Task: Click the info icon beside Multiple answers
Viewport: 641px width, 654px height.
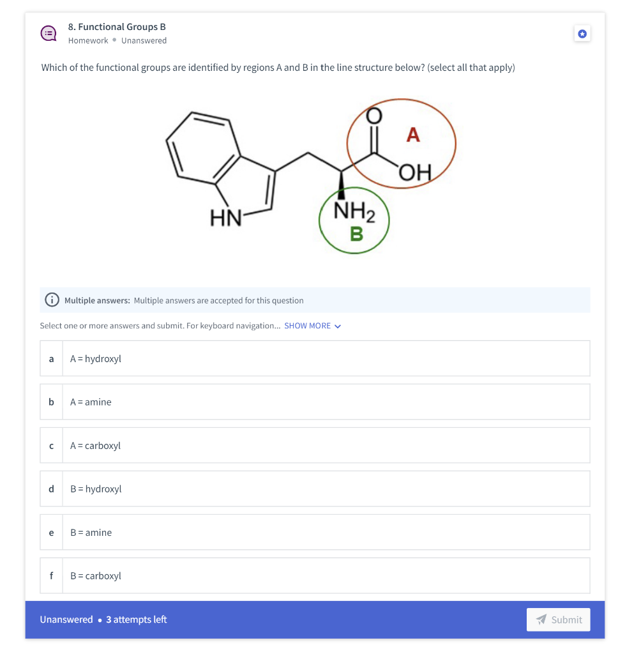Action: click(x=52, y=300)
